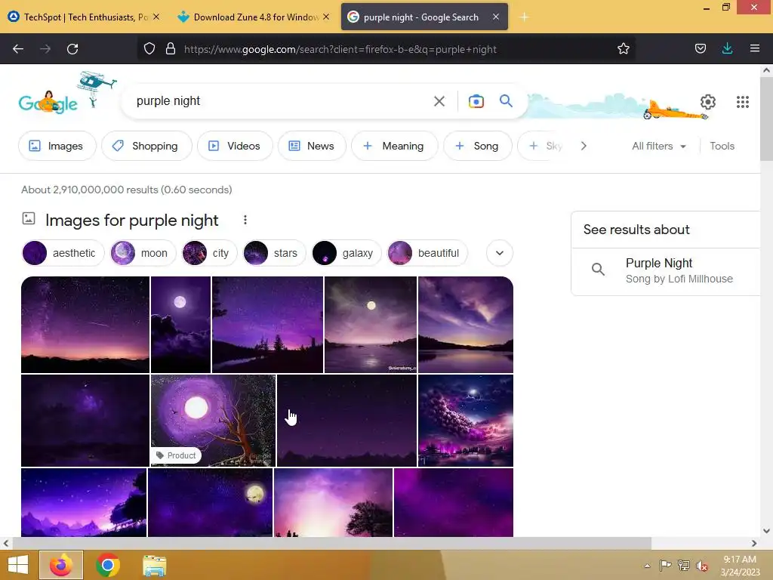The width and height of the screenshot is (773, 580).
Task: Click the horizontal page scrollbar
Action: click(331, 544)
